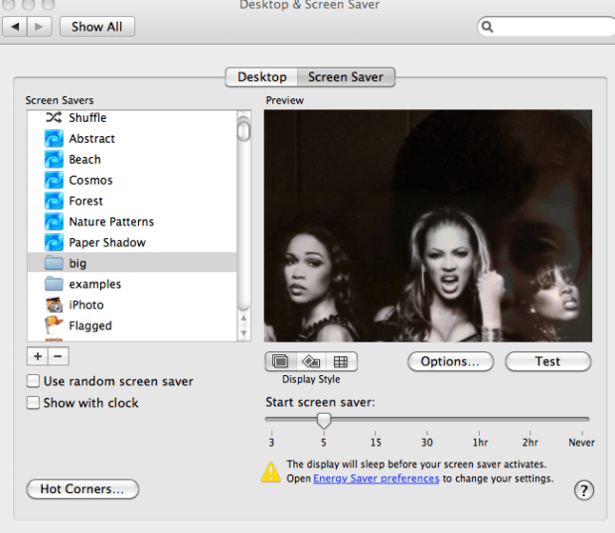Select the Shuffle screen saver icon
This screenshot has width=615, height=533.
pos(54,118)
